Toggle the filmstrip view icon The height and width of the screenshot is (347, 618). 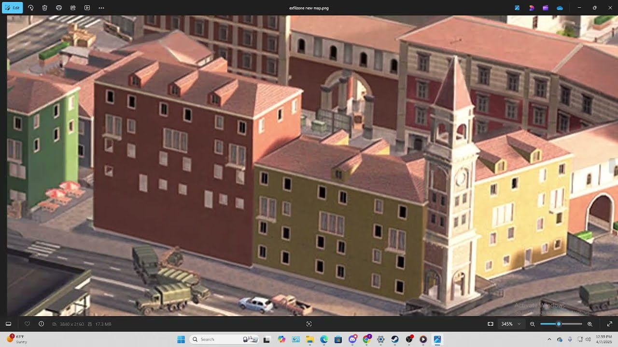click(8, 324)
